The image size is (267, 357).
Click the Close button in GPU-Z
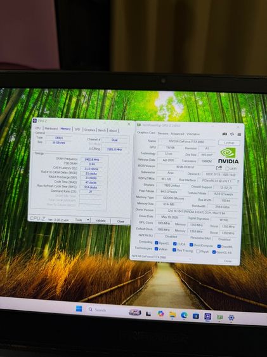pyautogui.click(x=228, y=261)
